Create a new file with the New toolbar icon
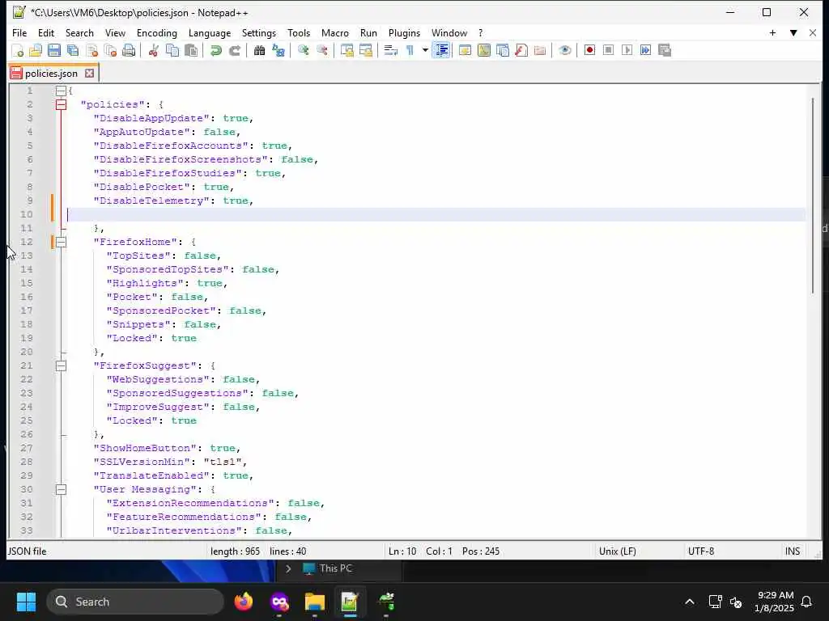Screen dimensions: 829x621 (18, 50)
